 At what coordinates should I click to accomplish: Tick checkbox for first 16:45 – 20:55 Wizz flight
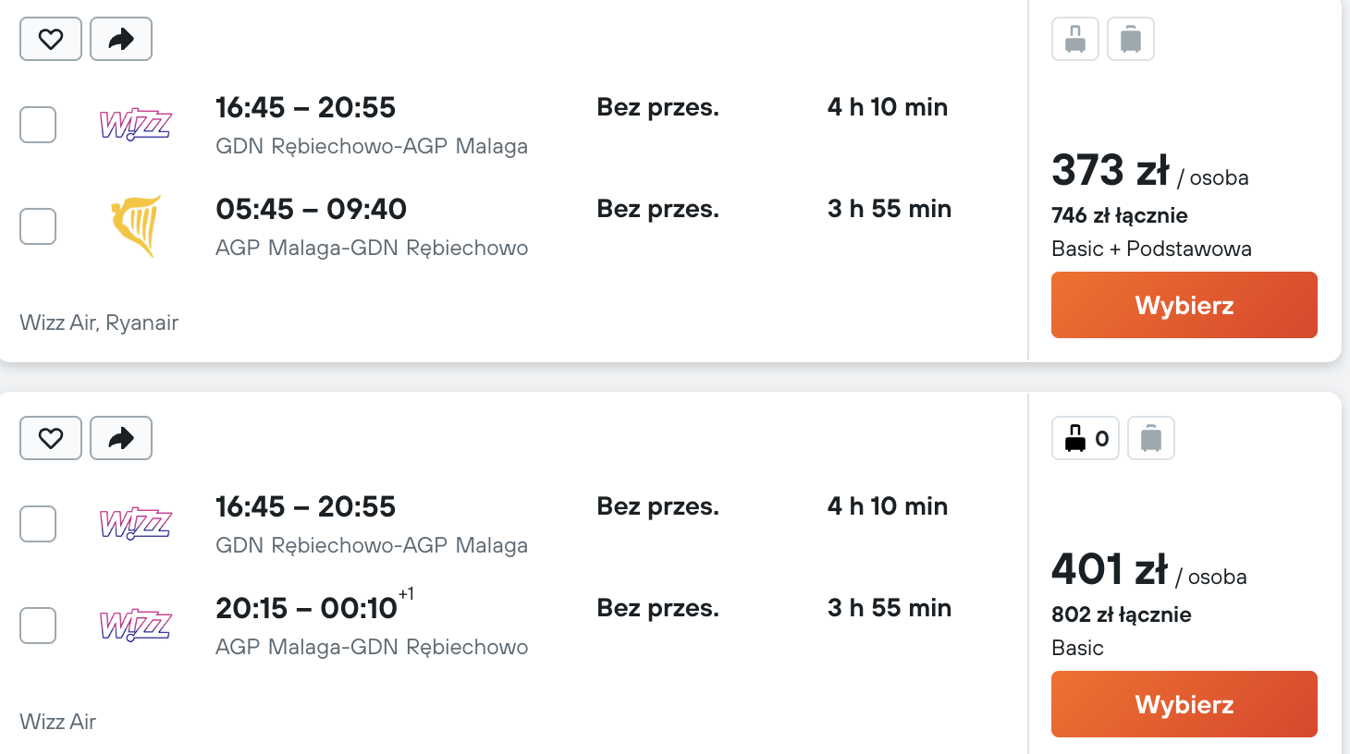pyautogui.click(x=38, y=125)
